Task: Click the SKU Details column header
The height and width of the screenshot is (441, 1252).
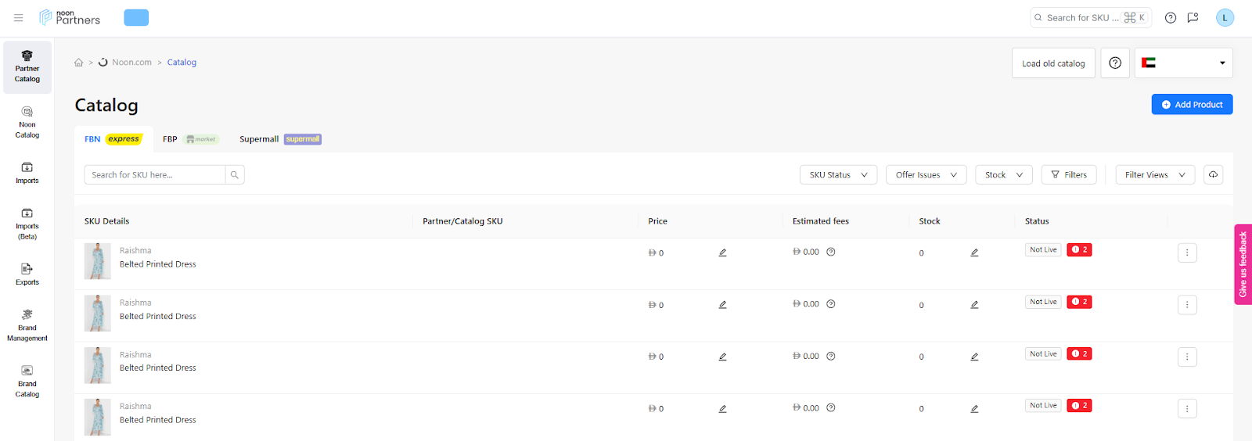Action: tap(107, 221)
